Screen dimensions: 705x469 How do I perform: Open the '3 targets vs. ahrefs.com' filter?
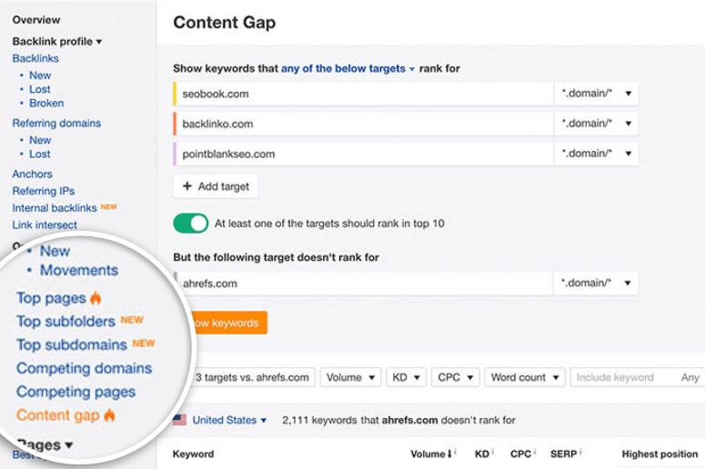[x=253, y=377]
